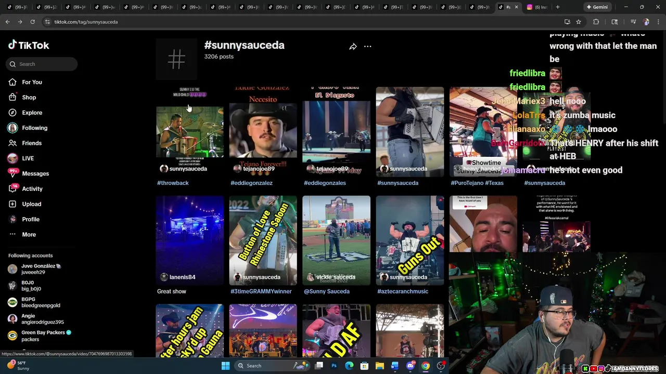Open Microsoft Edge on taskbar

[349, 366]
